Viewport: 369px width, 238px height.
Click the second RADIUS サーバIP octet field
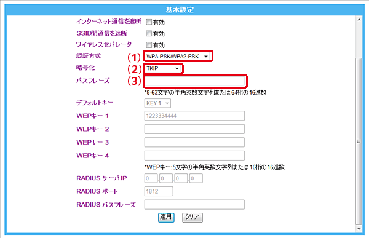coord(166,178)
